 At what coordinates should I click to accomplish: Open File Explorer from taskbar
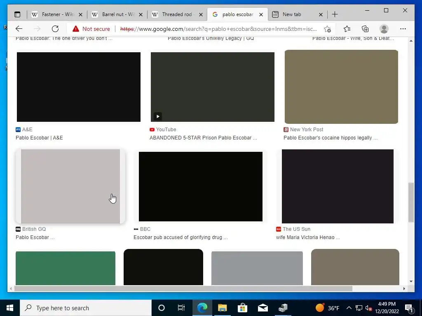pos(222,308)
